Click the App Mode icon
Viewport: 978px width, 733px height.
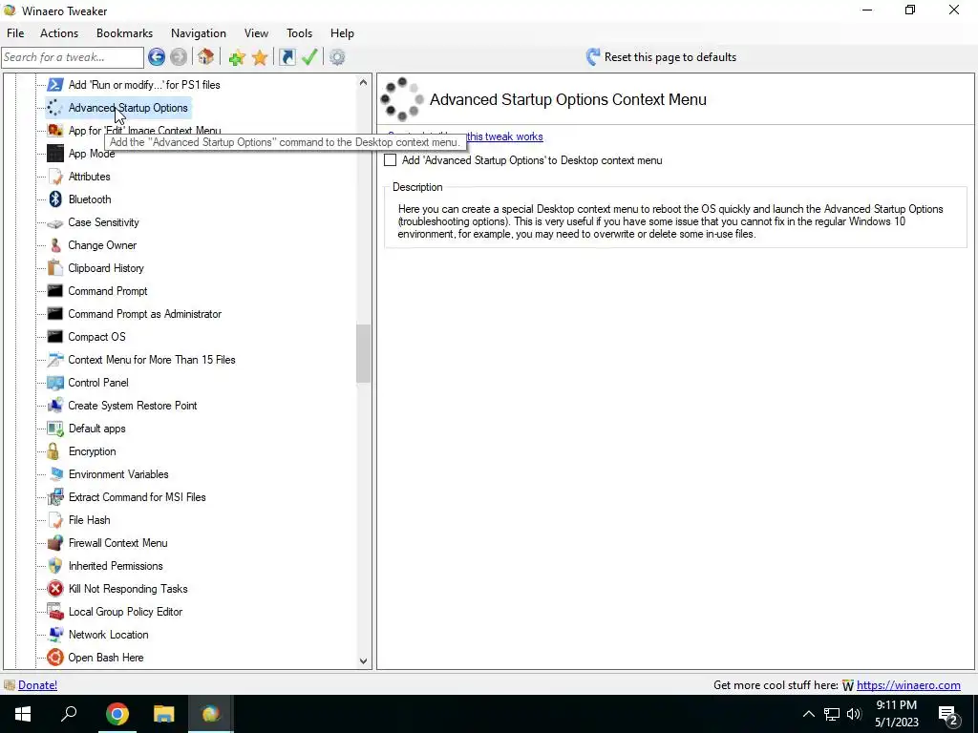tap(55, 154)
